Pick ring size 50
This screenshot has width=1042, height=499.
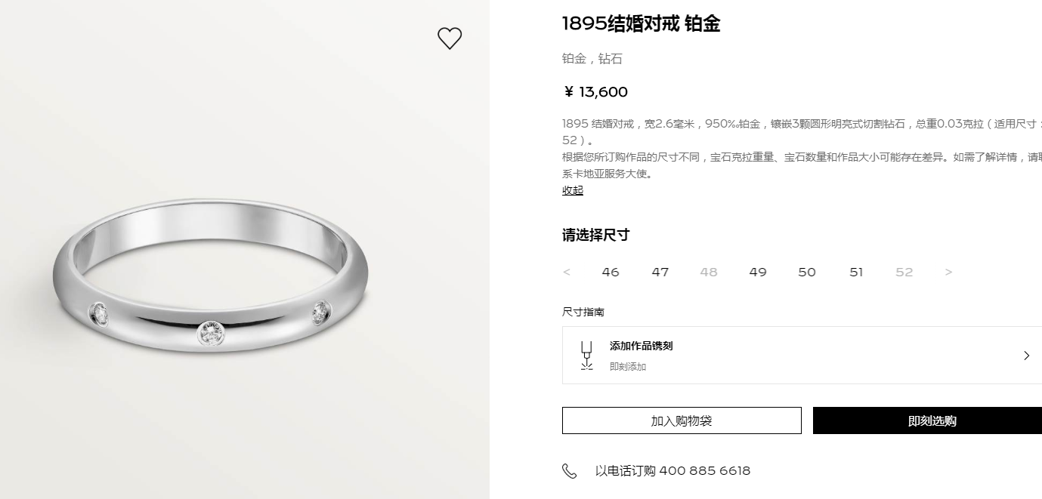[x=807, y=273]
